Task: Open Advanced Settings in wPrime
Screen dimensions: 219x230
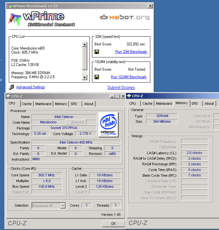Action: click(31, 87)
